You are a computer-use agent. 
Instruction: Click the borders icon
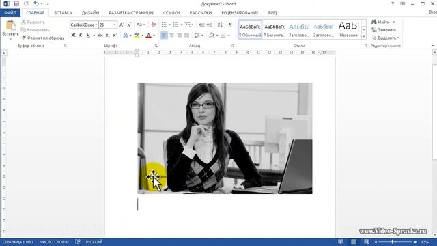click(x=223, y=35)
